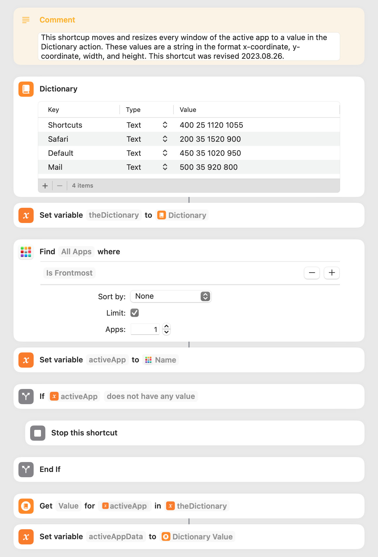Click value '500 35 920 800'
378x557 pixels.
(x=209, y=167)
